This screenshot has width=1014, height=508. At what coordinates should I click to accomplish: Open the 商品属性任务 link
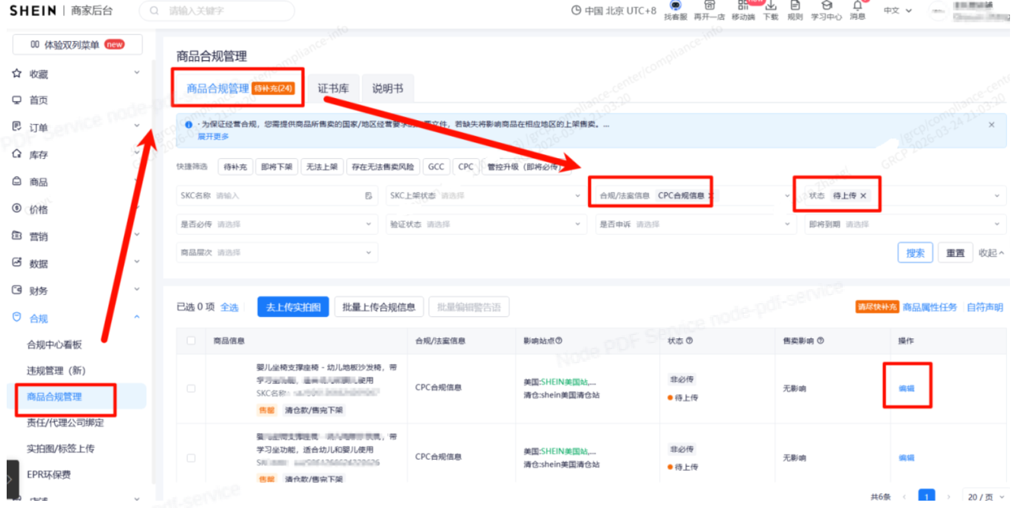click(x=930, y=307)
